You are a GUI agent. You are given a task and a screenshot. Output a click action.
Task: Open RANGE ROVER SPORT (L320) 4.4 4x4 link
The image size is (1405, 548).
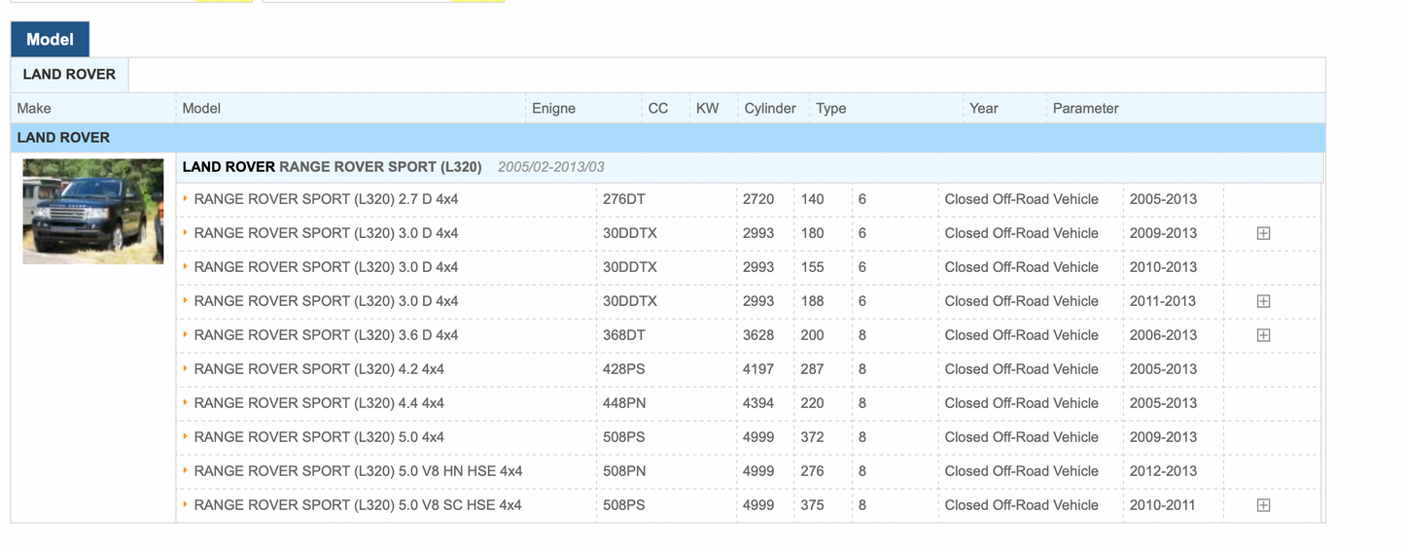click(319, 403)
